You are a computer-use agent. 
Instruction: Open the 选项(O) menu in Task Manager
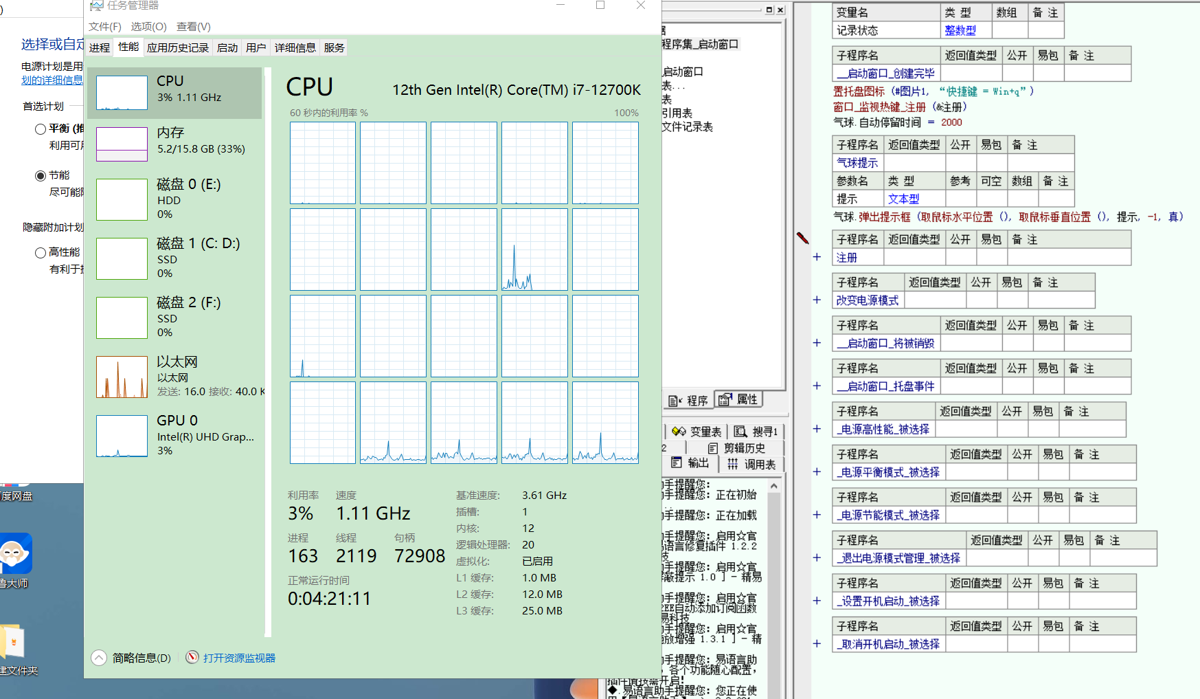pos(149,26)
